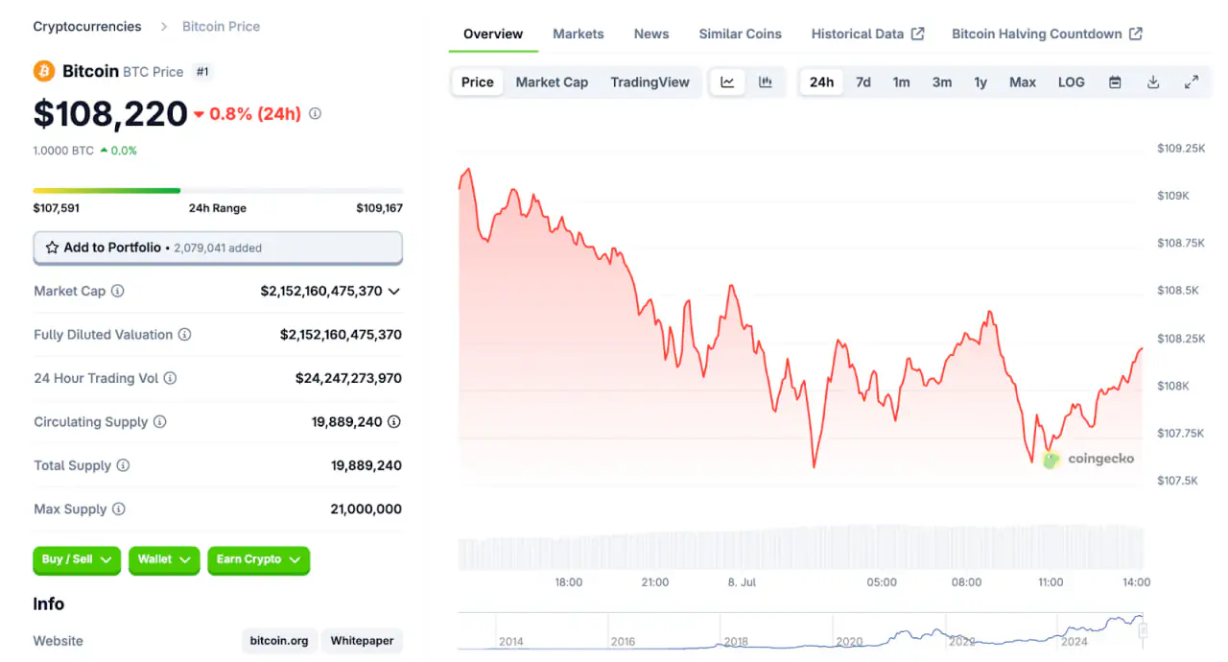Switch to candlestick chart icon
1228x662 pixels.
click(x=766, y=83)
